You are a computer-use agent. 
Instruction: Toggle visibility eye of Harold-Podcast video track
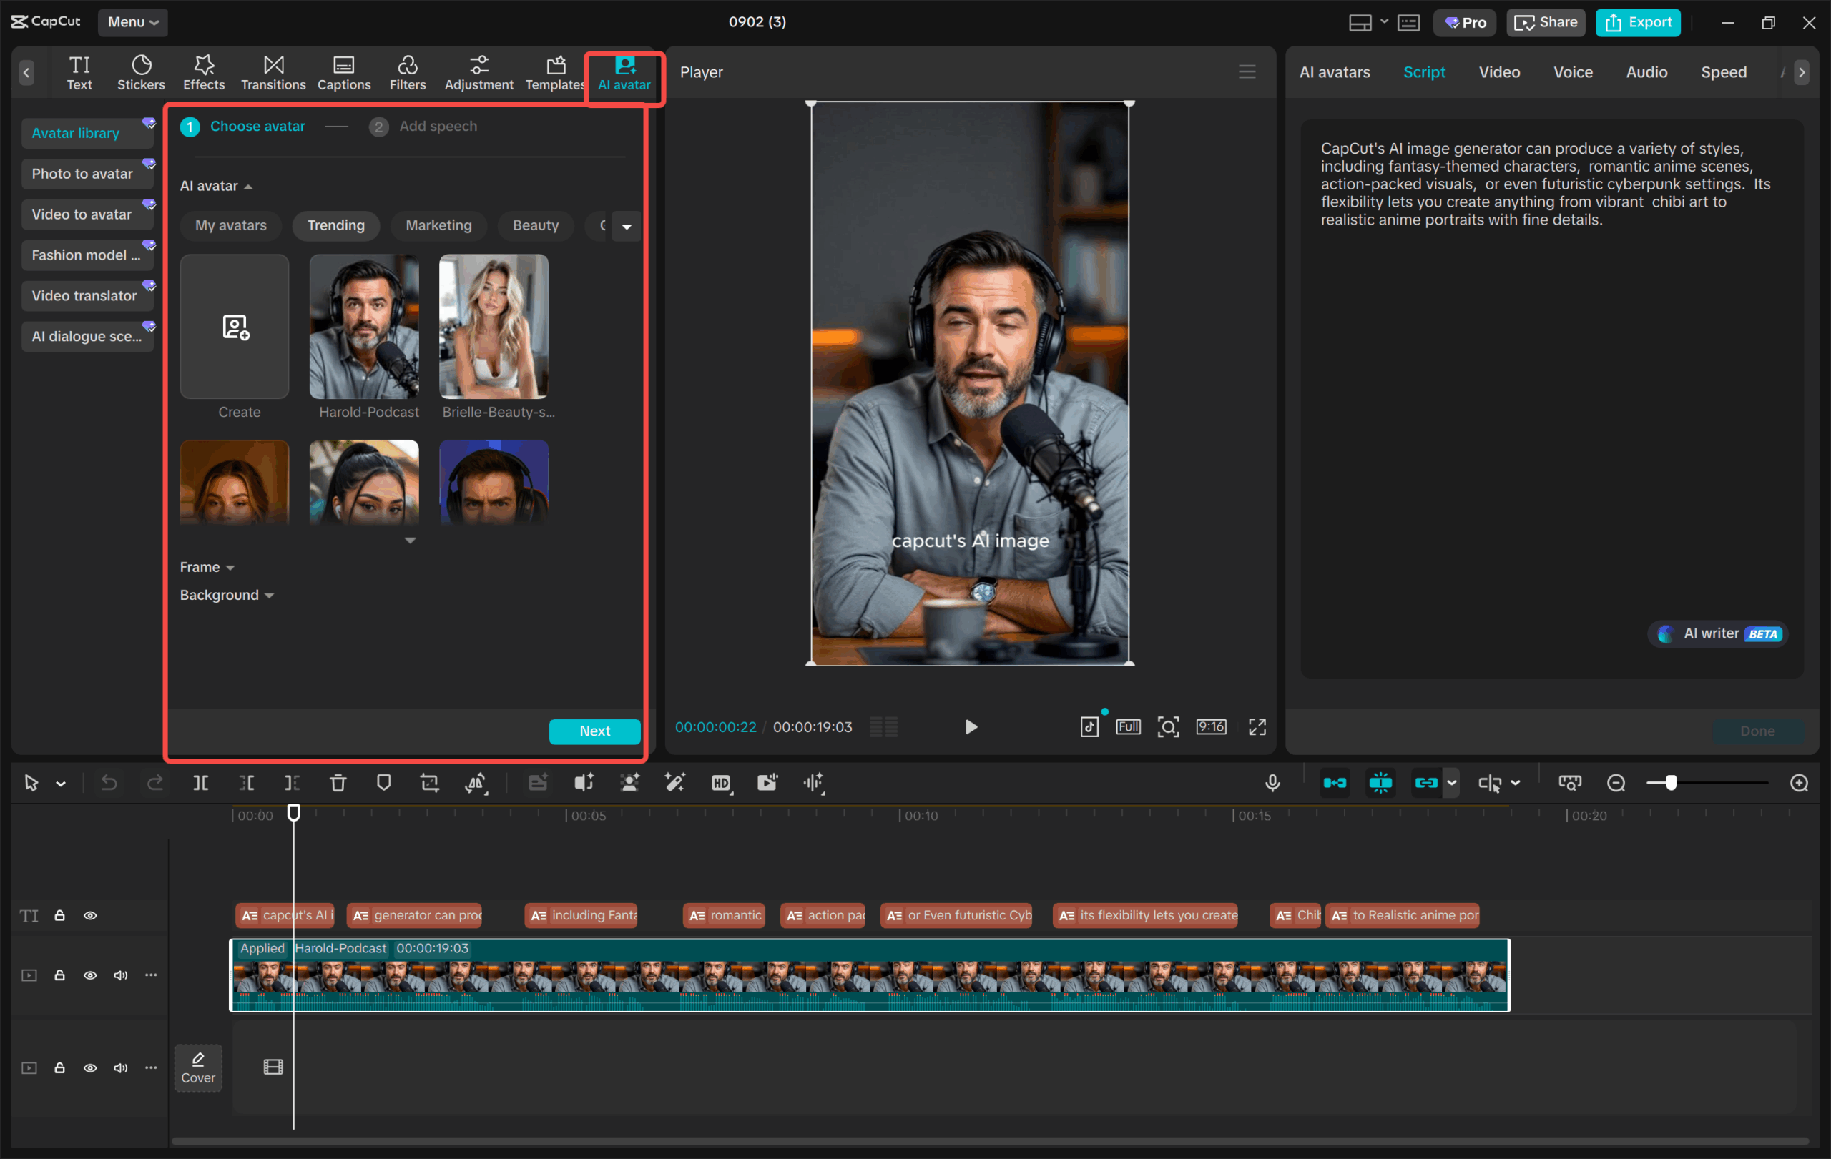[89, 975]
